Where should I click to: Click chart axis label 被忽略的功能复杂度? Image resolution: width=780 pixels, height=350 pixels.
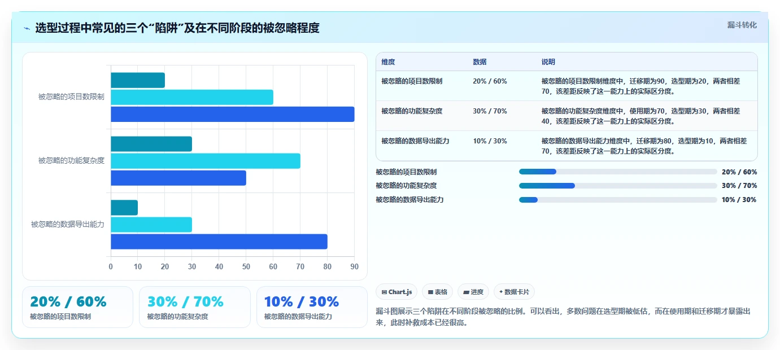click(71, 160)
